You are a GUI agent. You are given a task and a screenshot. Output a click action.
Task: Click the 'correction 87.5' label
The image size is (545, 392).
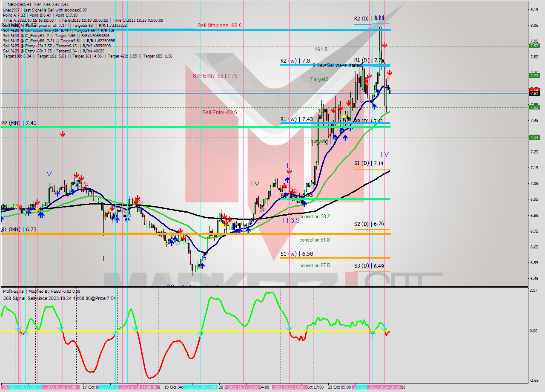[314, 265]
